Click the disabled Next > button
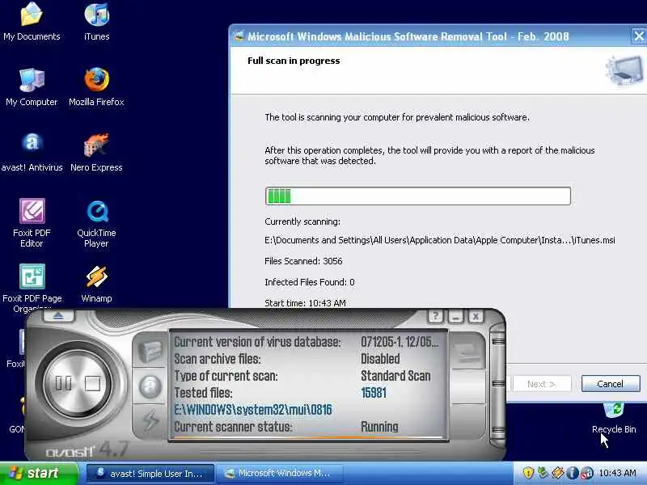 click(541, 384)
